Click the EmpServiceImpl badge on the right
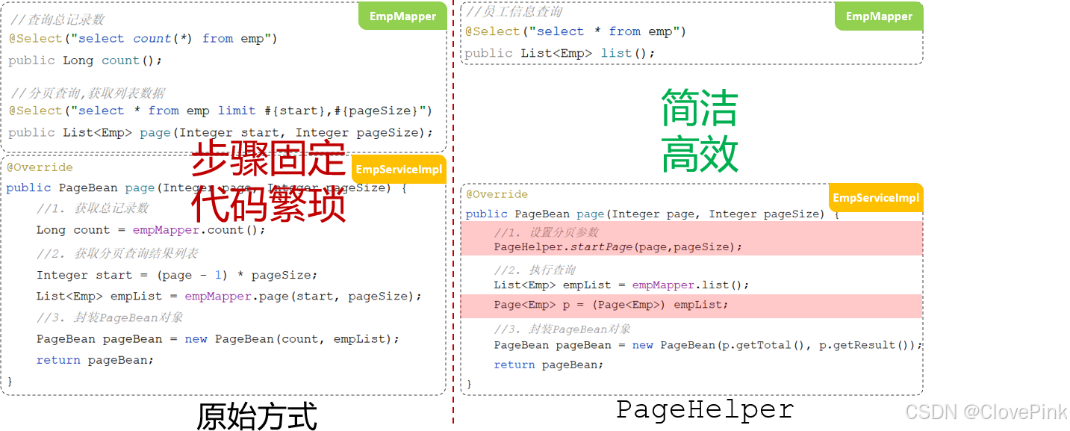This screenshot has height=431, width=1070. point(874,198)
